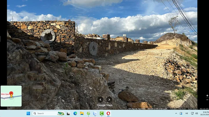Viewport: 209px width, 117px height.
Task: Click the Toàn cầu footer link
Action: click(x=173, y=109)
